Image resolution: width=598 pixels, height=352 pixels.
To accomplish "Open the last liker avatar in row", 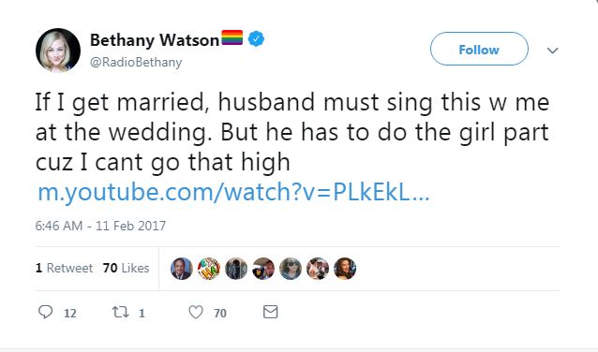I will coord(345,269).
